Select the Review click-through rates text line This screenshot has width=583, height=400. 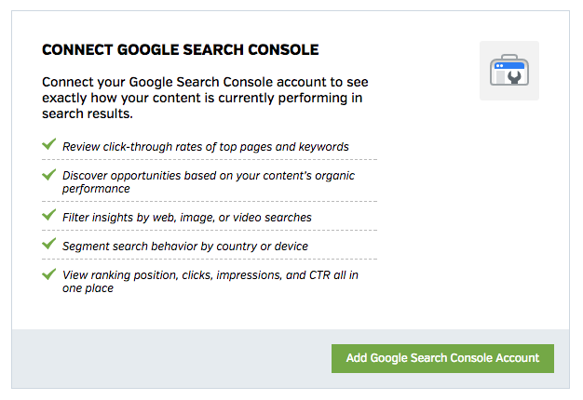pos(205,147)
